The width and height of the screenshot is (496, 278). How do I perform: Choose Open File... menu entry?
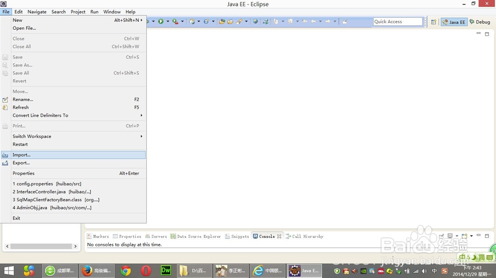[x=73, y=28]
